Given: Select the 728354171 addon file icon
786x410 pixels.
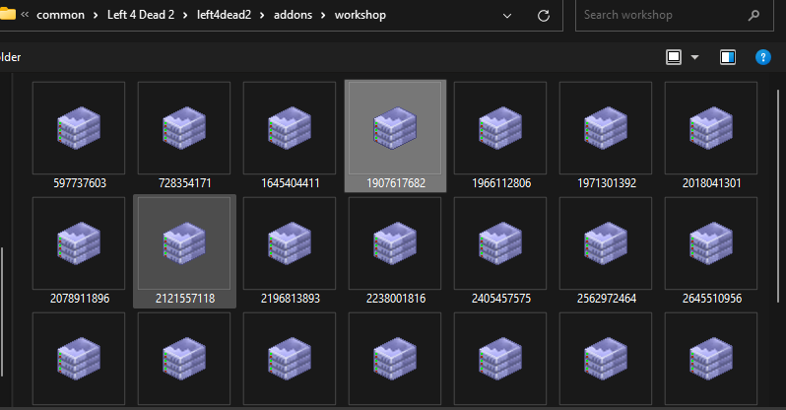Looking at the screenshot, I should 184,128.
